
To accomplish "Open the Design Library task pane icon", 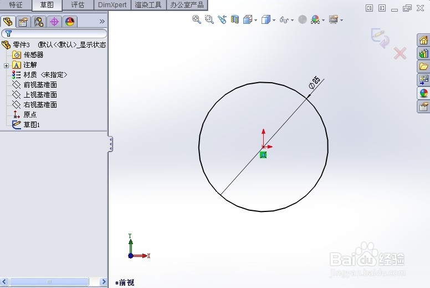I will [x=423, y=53].
